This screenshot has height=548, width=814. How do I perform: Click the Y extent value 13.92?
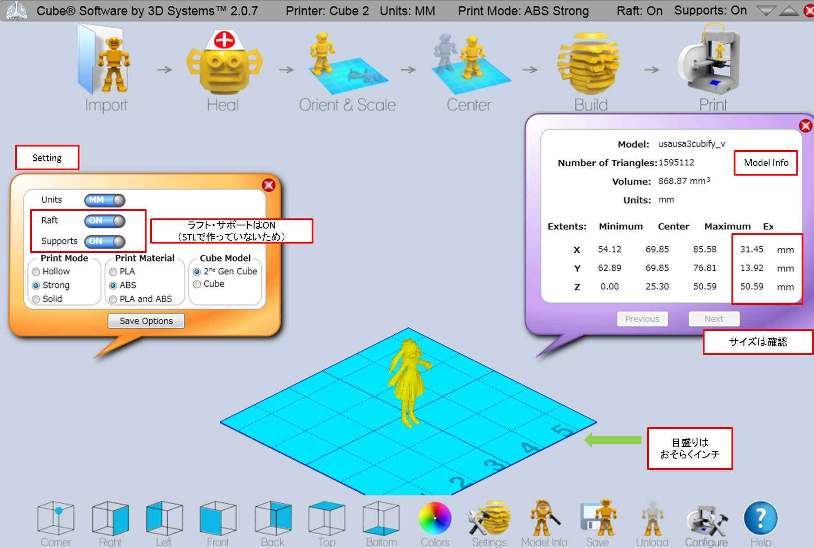(x=752, y=268)
